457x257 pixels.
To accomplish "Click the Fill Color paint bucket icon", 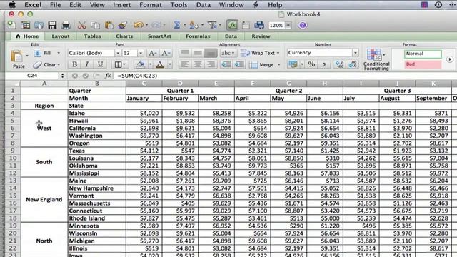I will coord(141,64).
